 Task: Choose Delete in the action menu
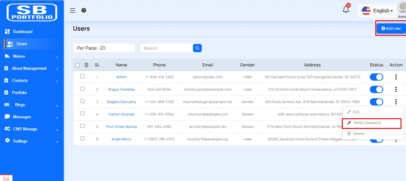point(359,134)
